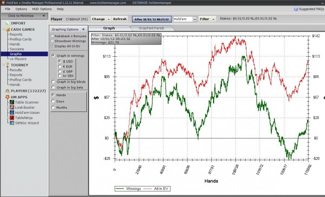Click the chart filter info box

126,39
